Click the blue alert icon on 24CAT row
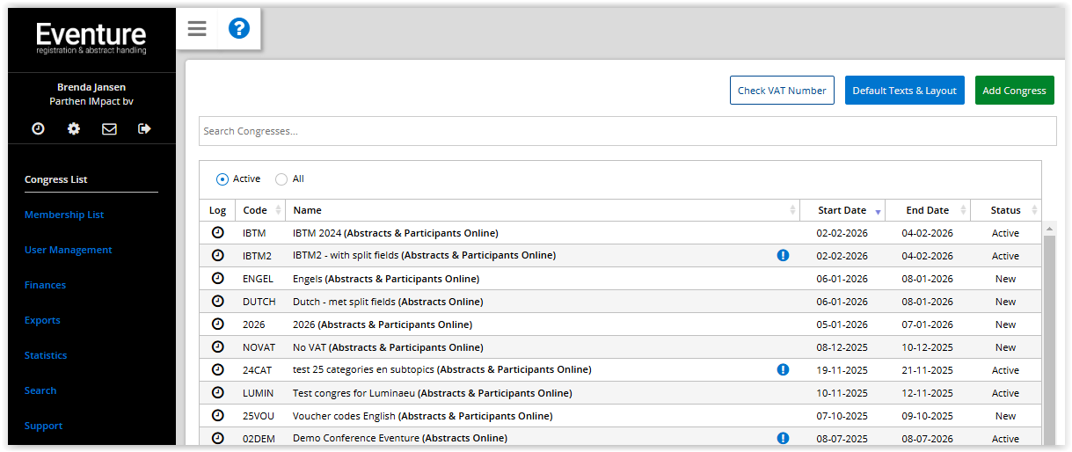The image size is (1072, 452). (x=783, y=370)
